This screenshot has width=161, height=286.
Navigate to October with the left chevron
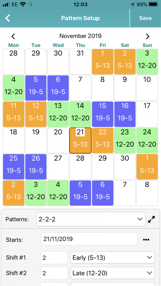13,36
